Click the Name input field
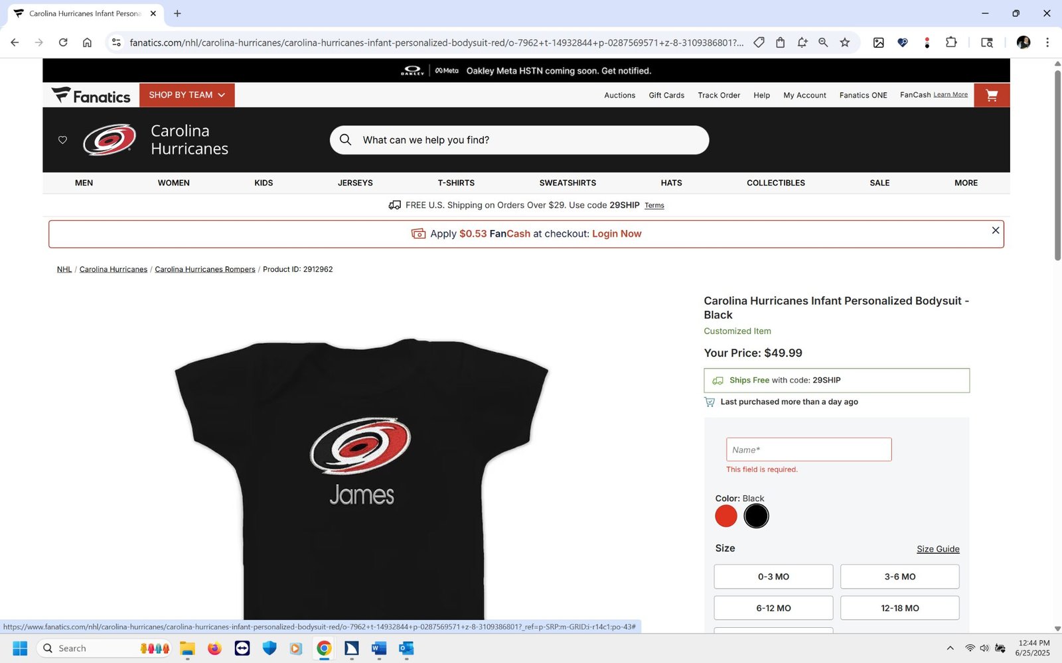Image resolution: width=1062 pixels, height=663 pixels. click(x=808, y=450)
